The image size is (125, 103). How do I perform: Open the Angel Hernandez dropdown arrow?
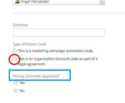click(x=102, y=2)
